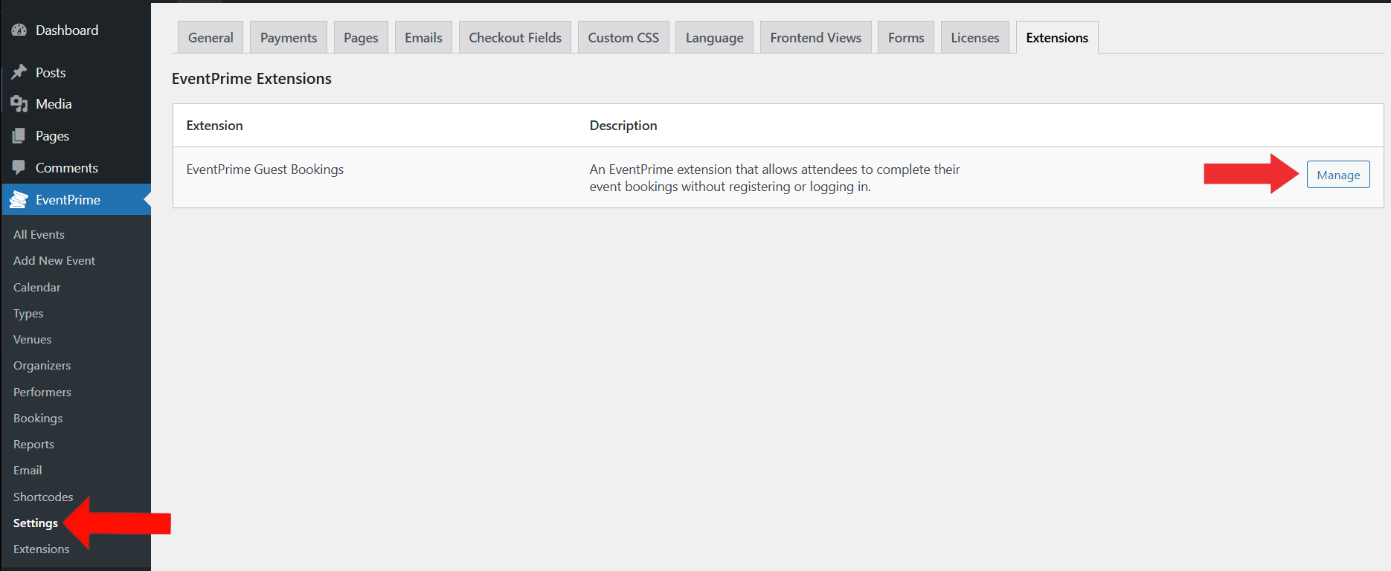Select the EventPrime sidebar menu

click(x=76, y=200)
